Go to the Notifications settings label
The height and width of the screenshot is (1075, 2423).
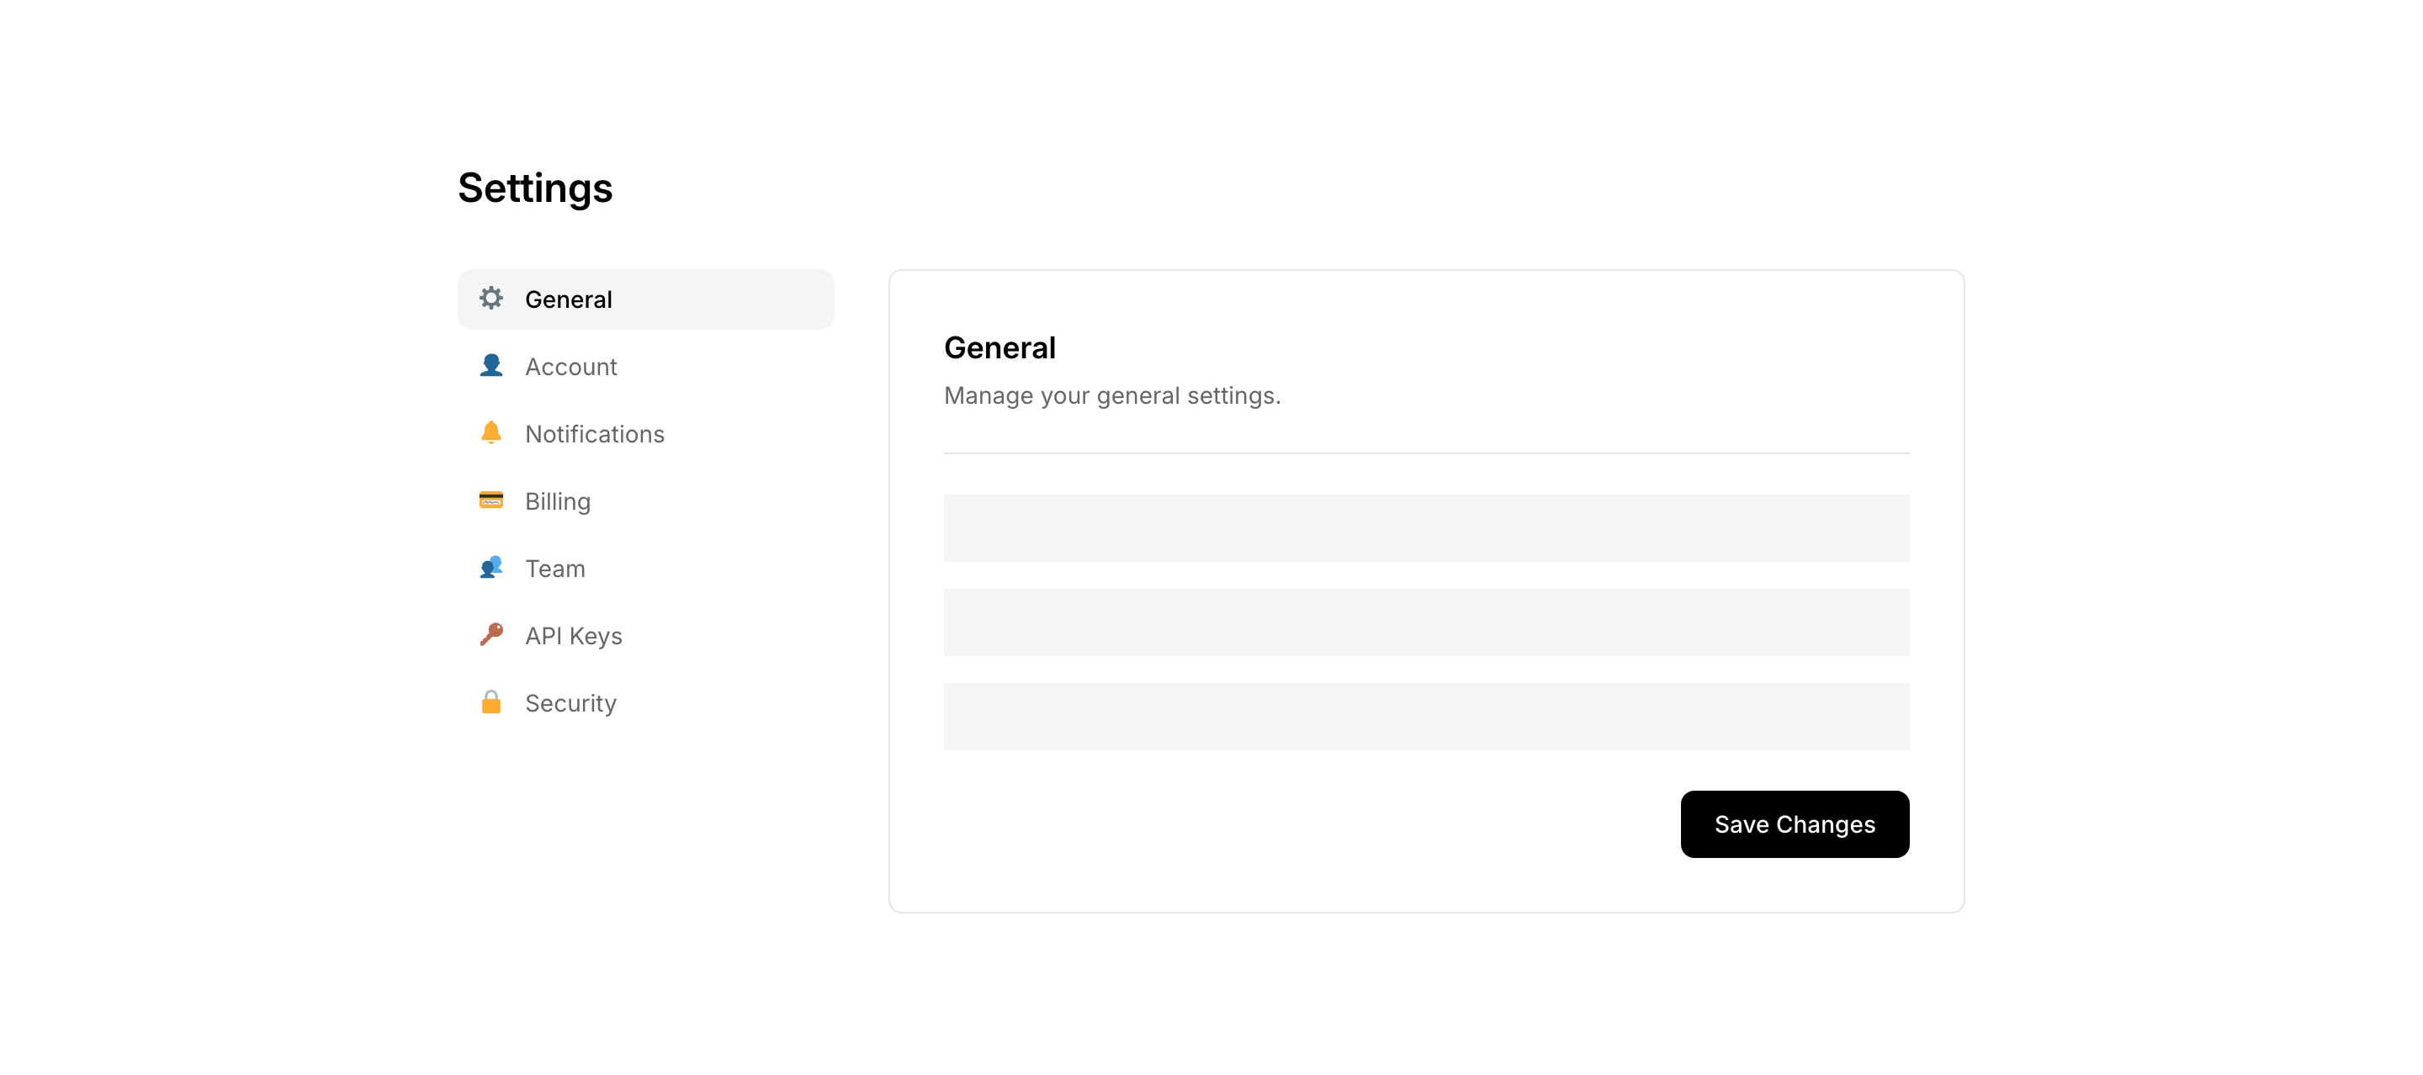pyautogui.click(x=595, y=435)
